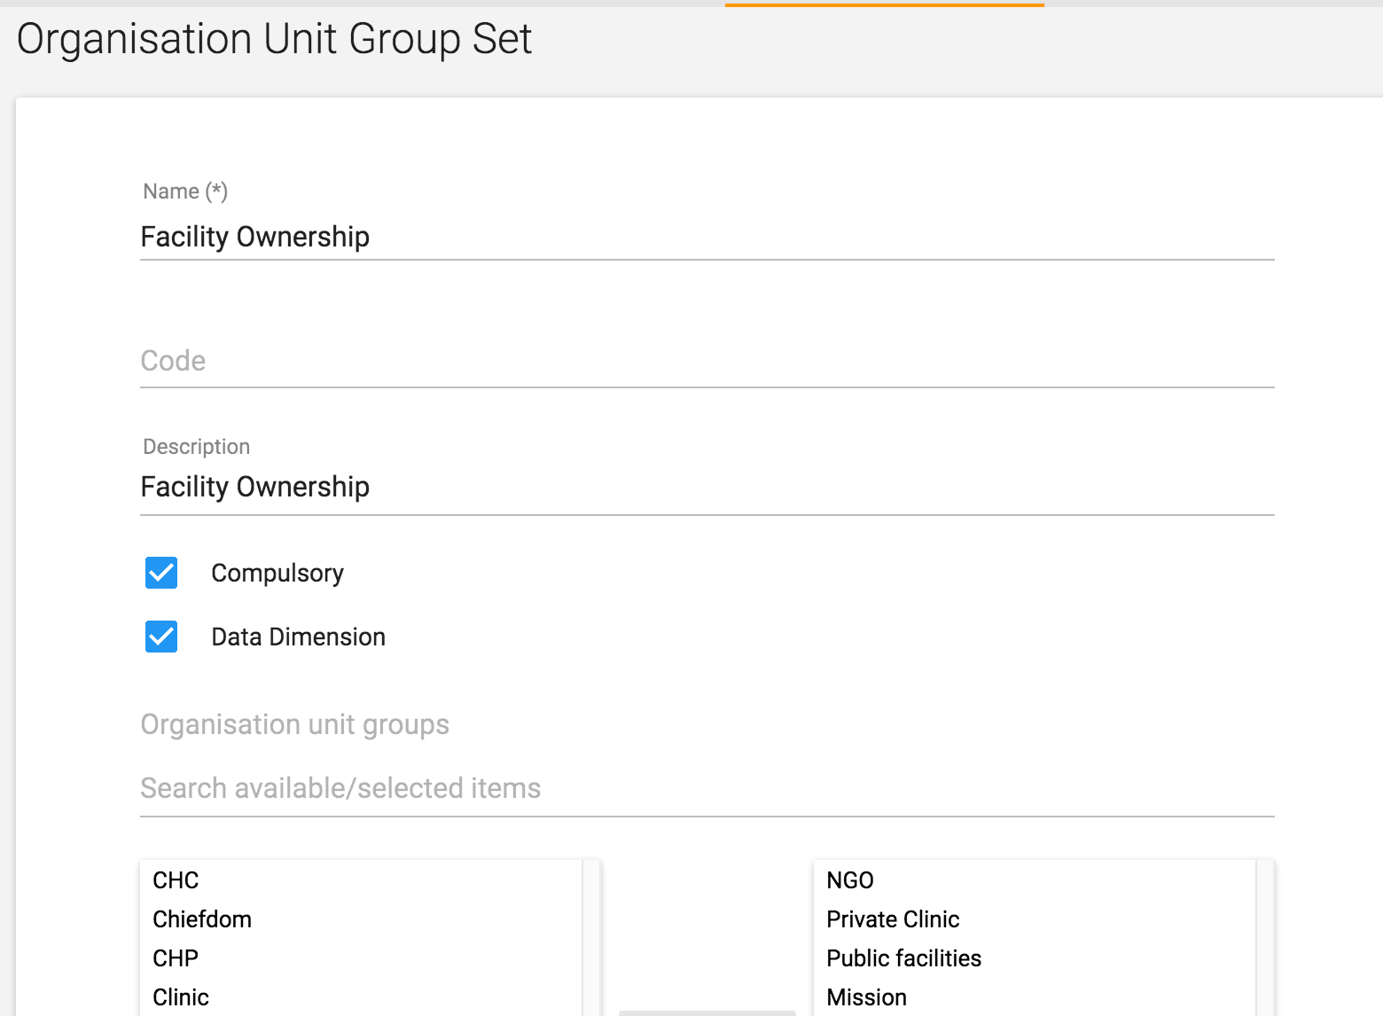The image size is (1383, 1016).
Task: Uncheck the Compulsory checkbox
Action: tap(161, 574)
